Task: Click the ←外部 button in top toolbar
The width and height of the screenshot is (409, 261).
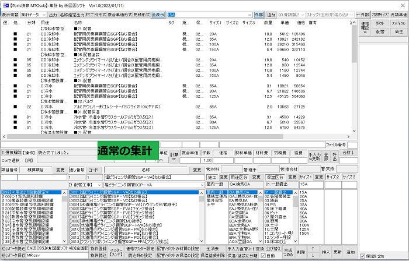Action: click(x=363, y=15)
